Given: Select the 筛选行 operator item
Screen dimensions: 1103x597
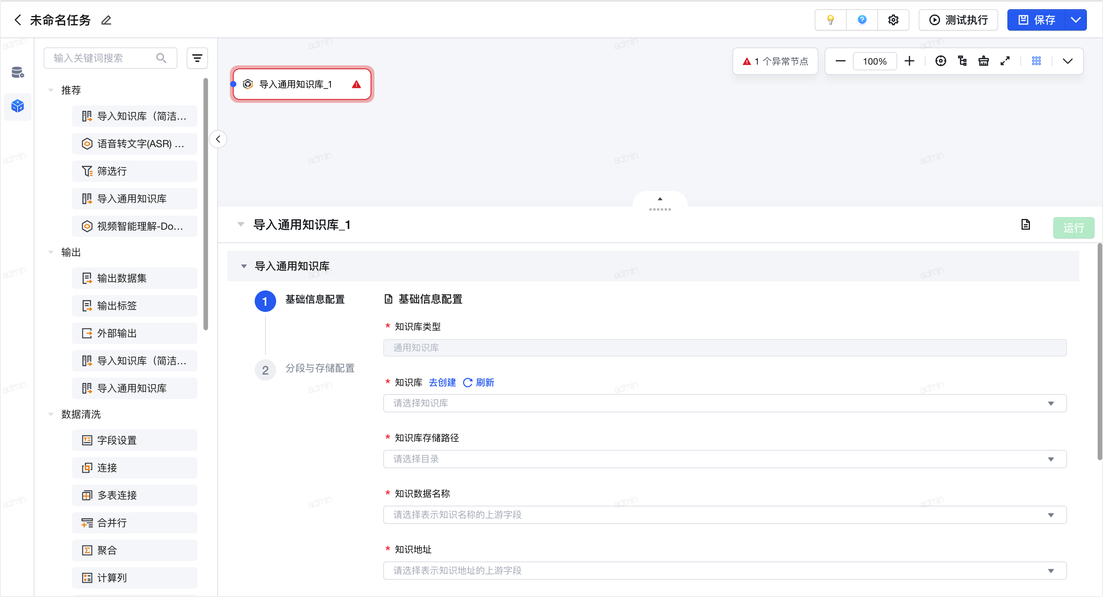Looking at the screenshot, I should pos(135,171).
